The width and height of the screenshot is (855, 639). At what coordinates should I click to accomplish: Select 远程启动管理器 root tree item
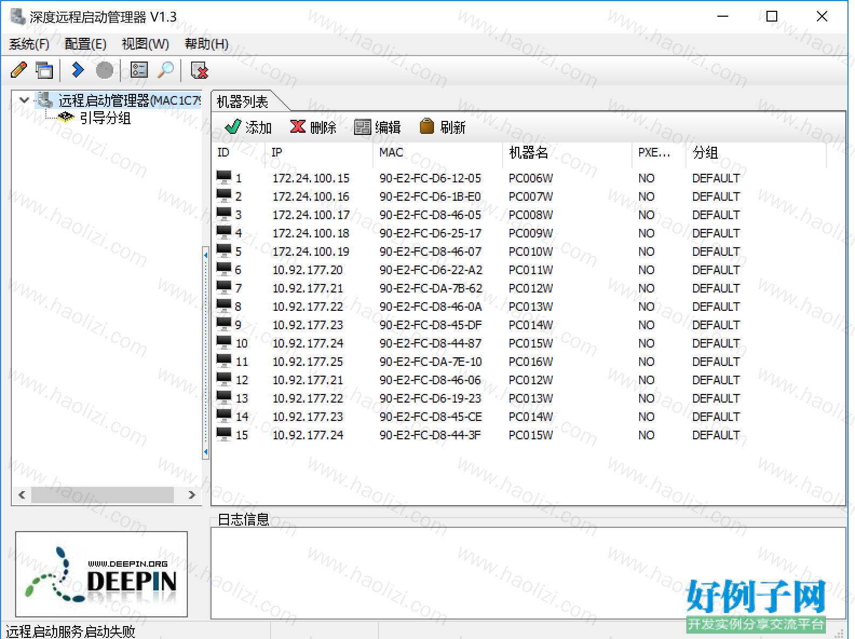point(129,100)
